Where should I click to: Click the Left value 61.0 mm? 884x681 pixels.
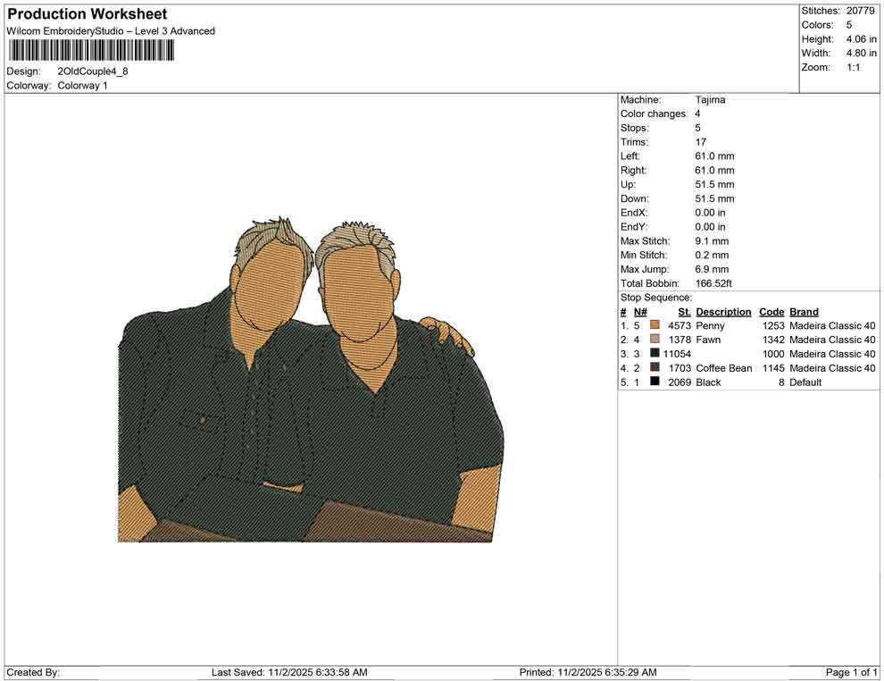(x=715, y=156)
